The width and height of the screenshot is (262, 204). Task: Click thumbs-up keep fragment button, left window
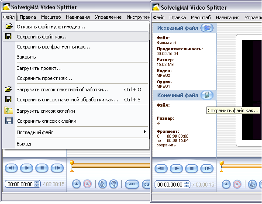point(103,184)
